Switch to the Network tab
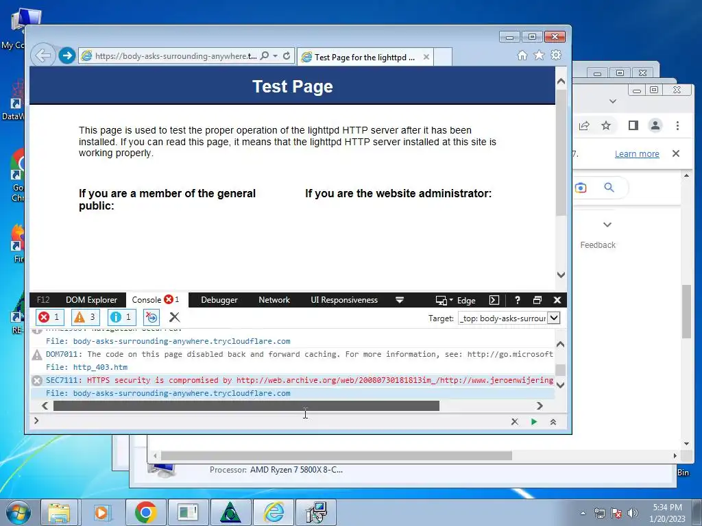Viewport: 702px width, 526px height. coord(274,300)
